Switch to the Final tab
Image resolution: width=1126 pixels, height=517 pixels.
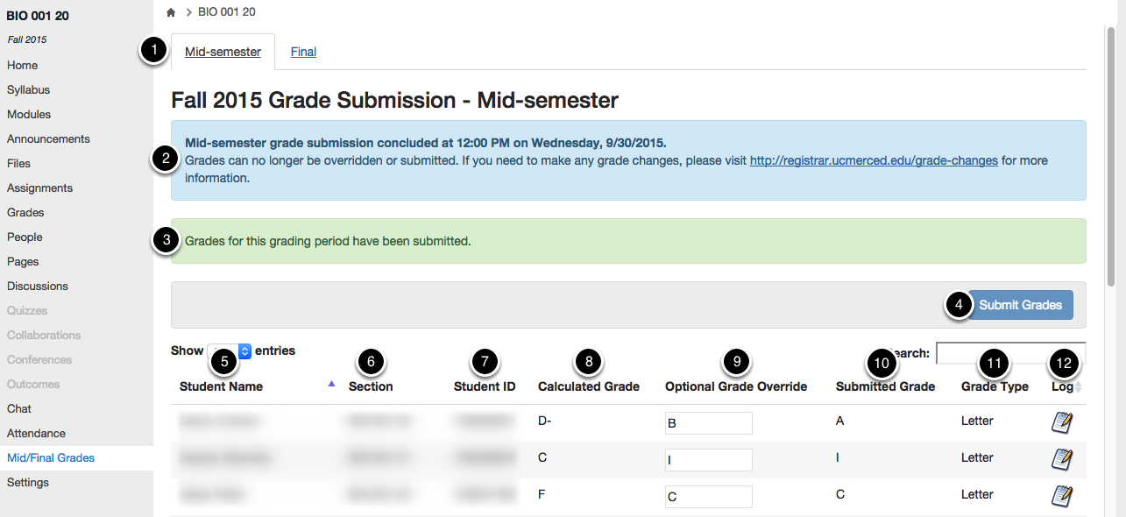point(303,52)
